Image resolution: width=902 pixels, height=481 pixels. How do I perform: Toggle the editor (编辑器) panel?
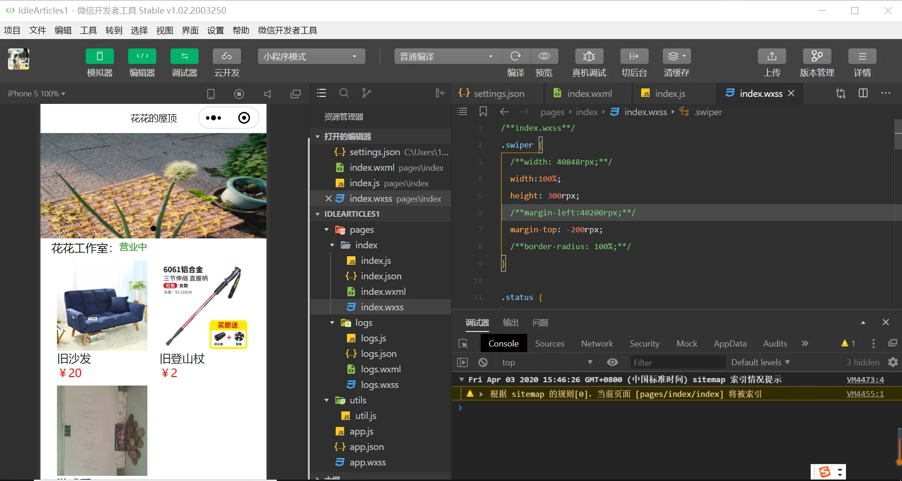pyautogui.click(x=142, y=56)
